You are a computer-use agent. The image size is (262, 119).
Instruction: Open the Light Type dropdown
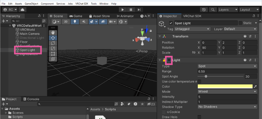coord(227,66)
